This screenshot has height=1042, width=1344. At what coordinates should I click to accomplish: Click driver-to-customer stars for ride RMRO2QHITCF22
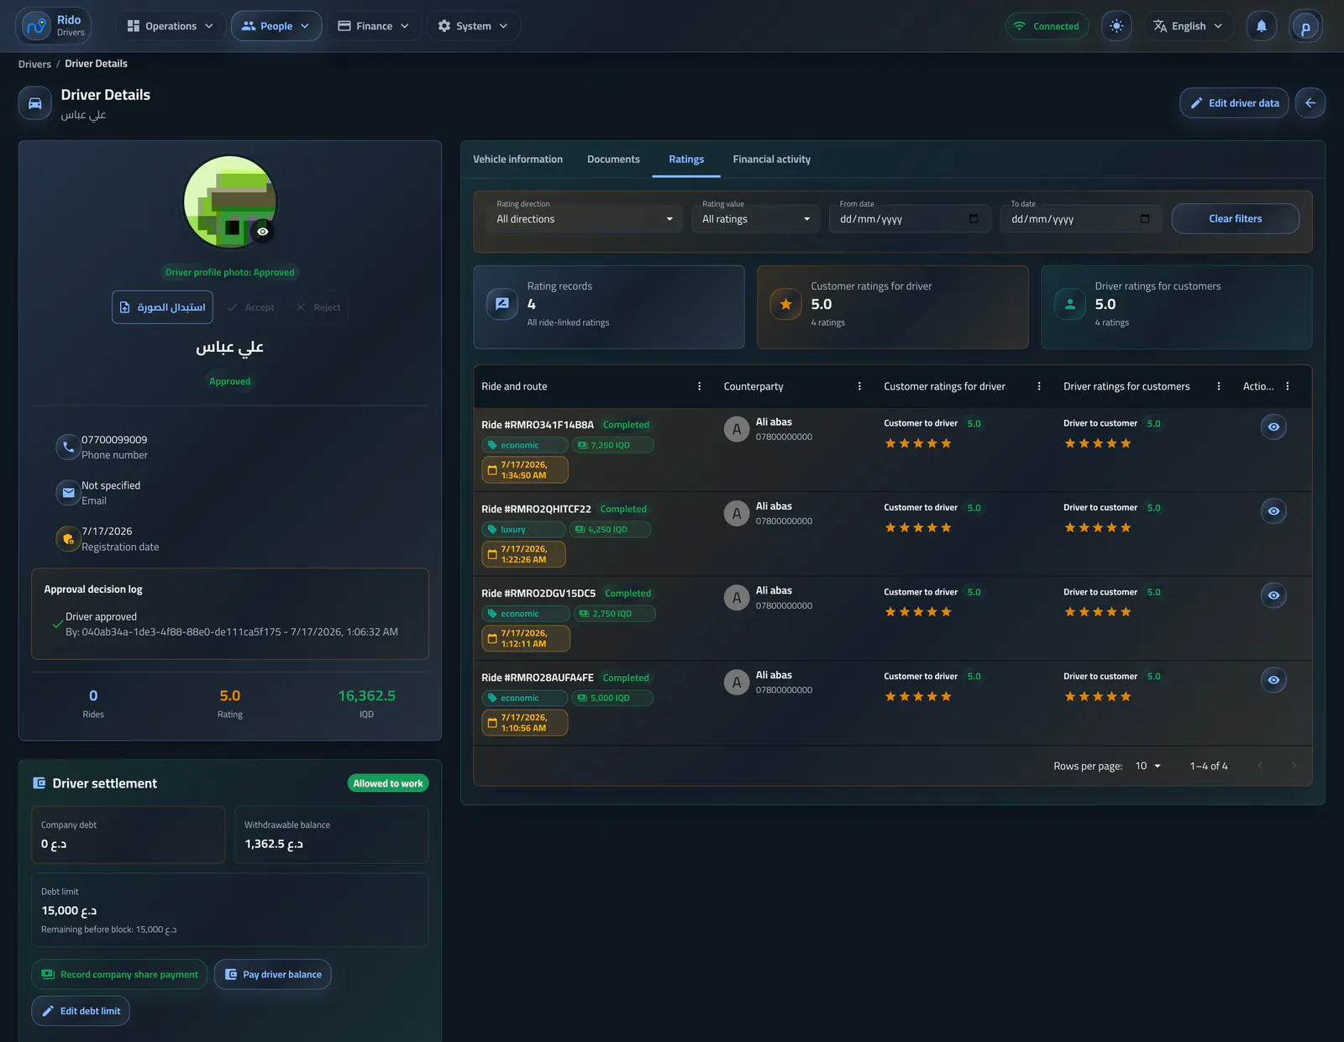pos(1098,528)
